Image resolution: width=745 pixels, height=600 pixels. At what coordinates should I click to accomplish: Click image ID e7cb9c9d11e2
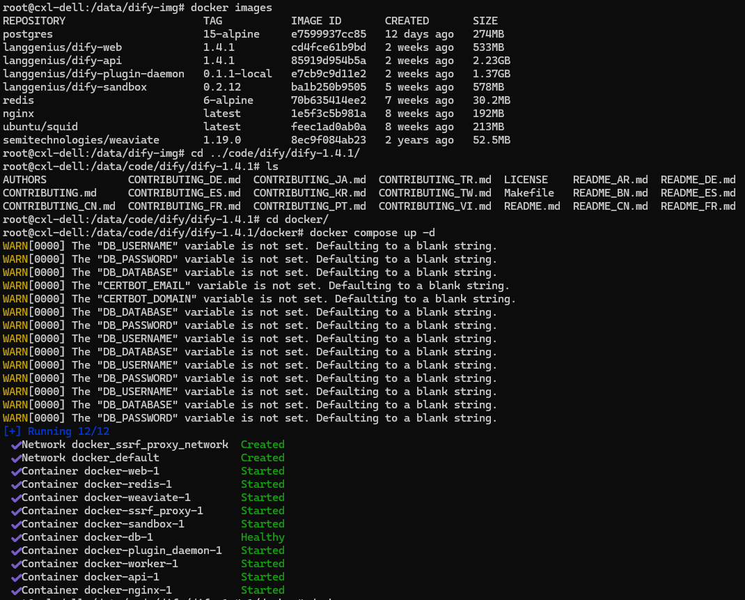coord(329,74)
